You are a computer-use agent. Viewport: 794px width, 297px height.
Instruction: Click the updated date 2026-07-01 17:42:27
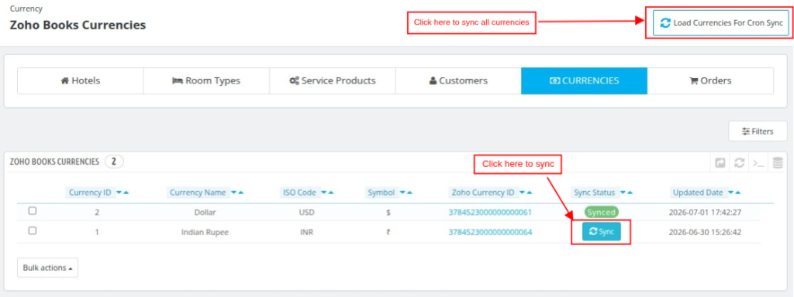click(x=705, y=213)
